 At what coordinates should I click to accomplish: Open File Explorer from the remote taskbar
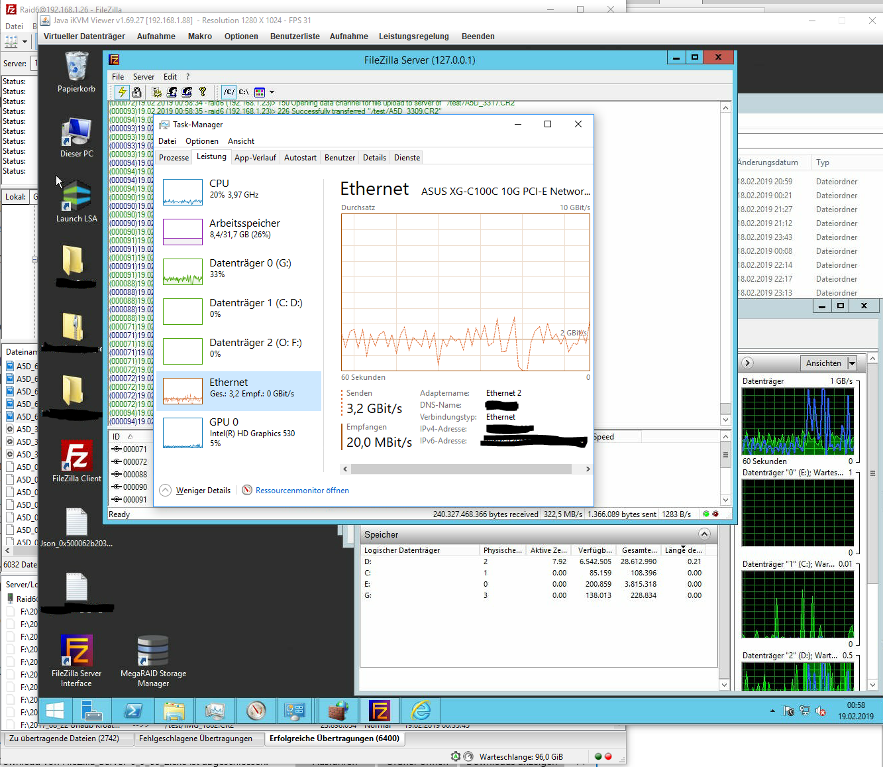pos(174,711)
